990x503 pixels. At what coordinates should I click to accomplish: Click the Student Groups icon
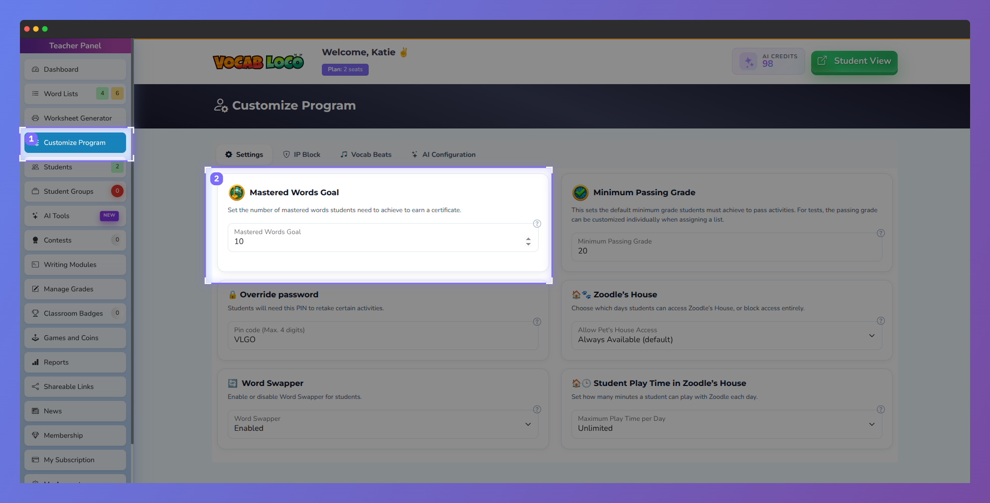point(35,191)
